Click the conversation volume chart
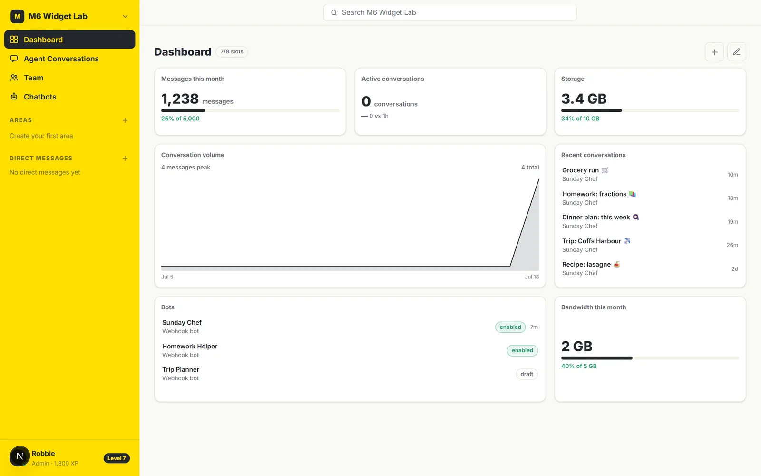This screenshot has width=761, height=476. click(350, 224)
